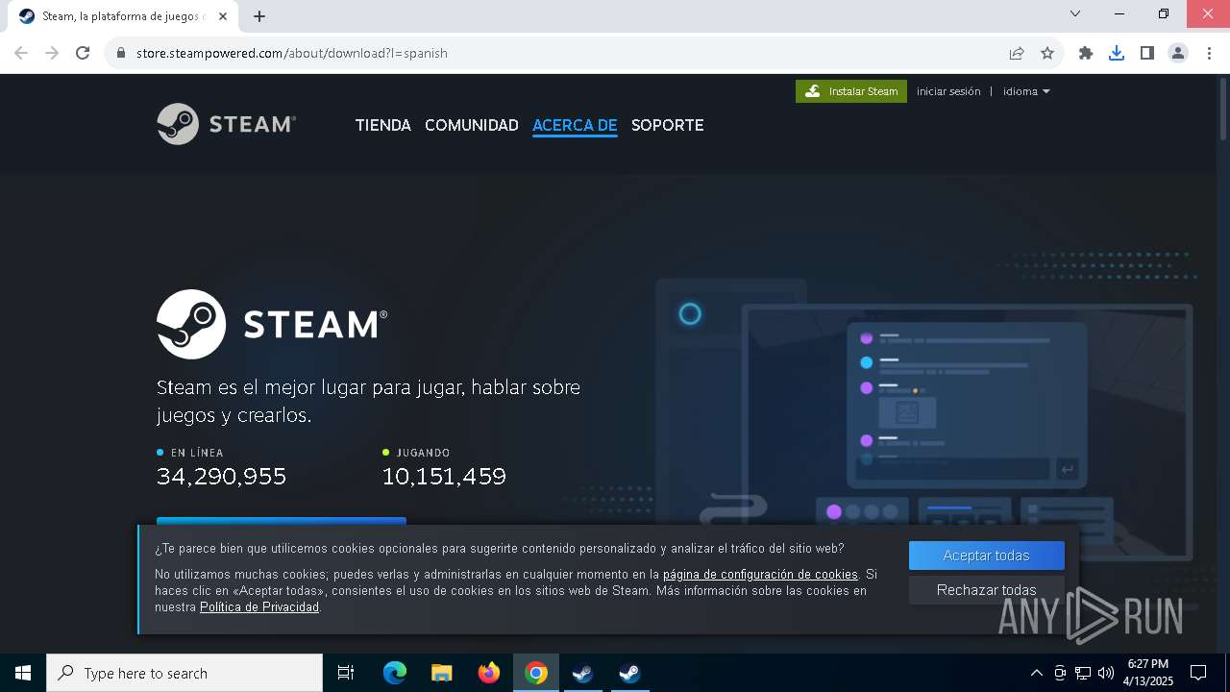Viewport: 1230px width, 692px height.
Task: Open the Chrome profile avatar
Action: pos(1178,53)
